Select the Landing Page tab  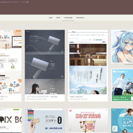[x=68, y=18]
